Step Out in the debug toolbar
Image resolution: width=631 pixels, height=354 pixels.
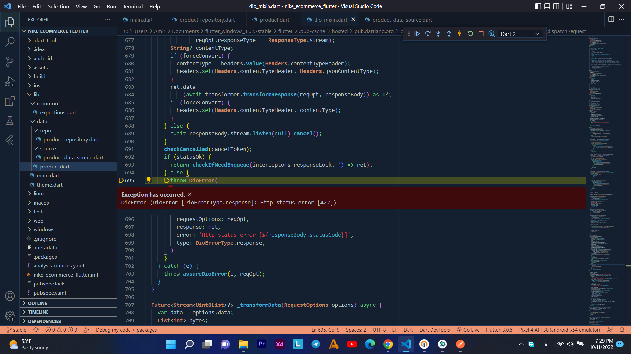449,34
